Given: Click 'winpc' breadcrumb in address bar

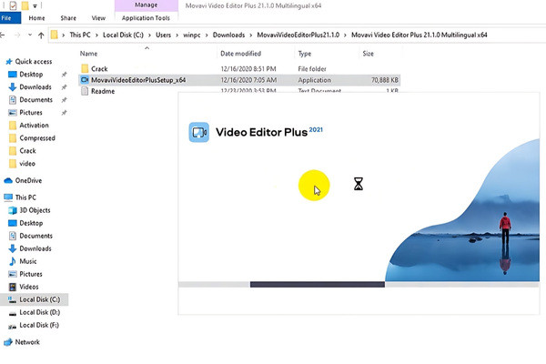Looking at the screenshot, I should pos(192,35).
